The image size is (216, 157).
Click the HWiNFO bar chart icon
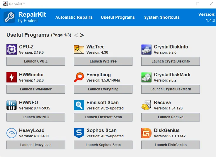coord(11,105)
